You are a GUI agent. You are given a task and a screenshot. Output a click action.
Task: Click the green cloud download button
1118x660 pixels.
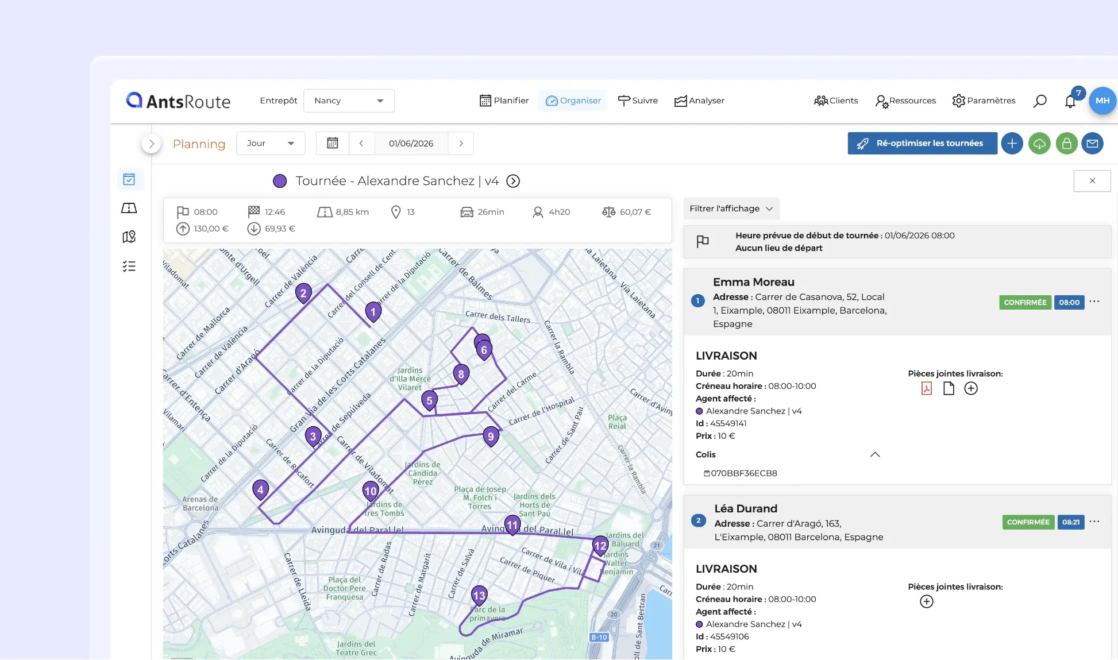pyautogui.click(x=1039, y=144)
